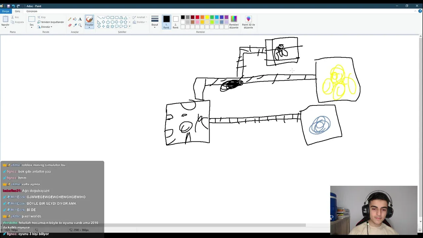The image size is (423, 238).
Task: Open the Dosya file menu
Action: coord(6,11)
